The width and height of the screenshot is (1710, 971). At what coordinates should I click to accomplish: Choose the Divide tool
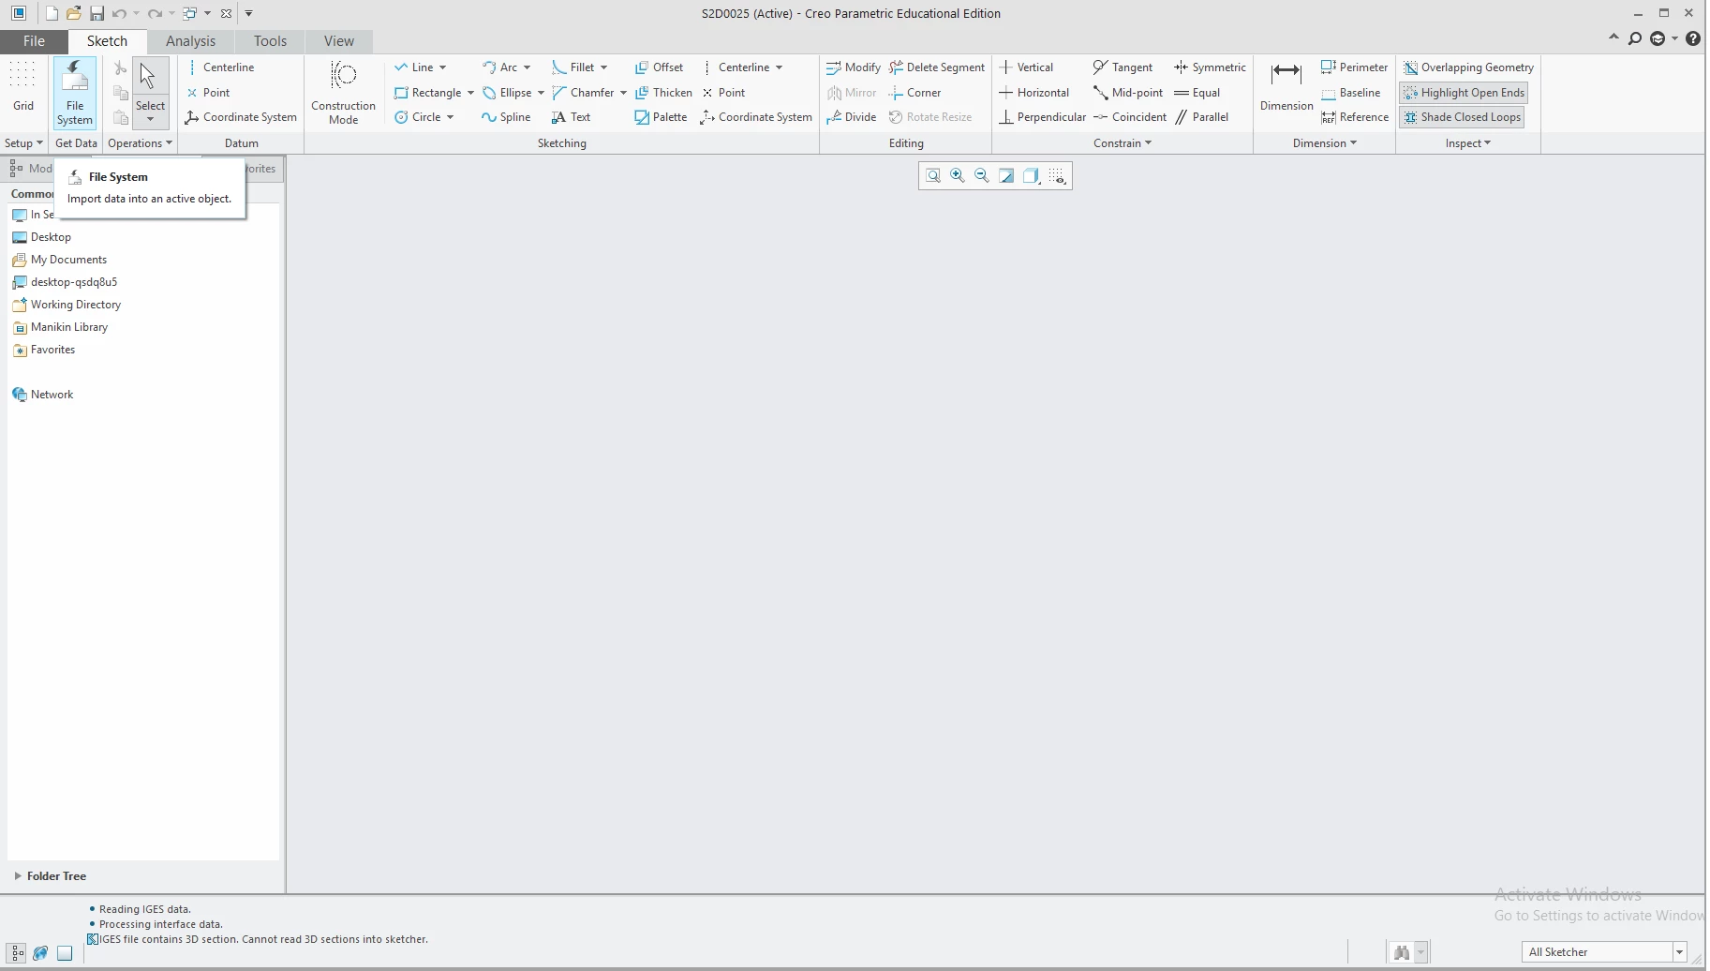pos(851,117)
